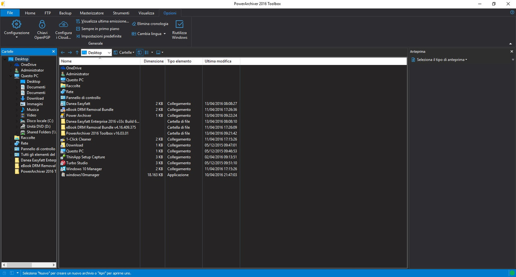Open Configura i Cloud settings

(x=63, y=29)
